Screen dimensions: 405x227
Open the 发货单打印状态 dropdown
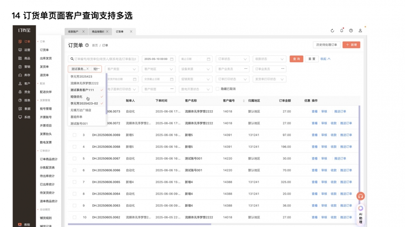269,79
